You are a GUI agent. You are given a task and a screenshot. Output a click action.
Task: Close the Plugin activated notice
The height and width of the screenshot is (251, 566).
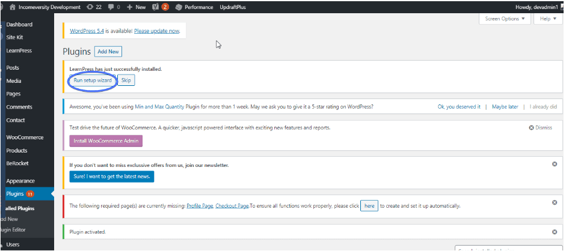click(x=555, y=232)
